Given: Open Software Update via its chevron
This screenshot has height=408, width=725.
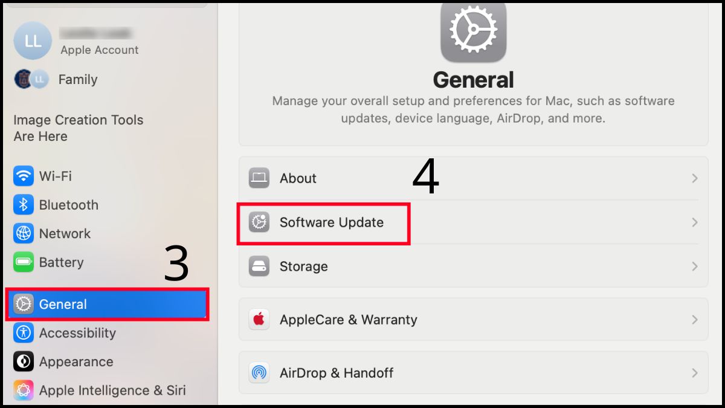Looking at the screenshot, I should click(694, 222).
